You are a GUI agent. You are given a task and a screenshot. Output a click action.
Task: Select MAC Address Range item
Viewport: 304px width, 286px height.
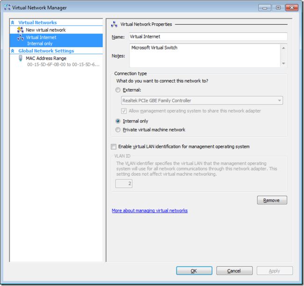tap(56, 61)
